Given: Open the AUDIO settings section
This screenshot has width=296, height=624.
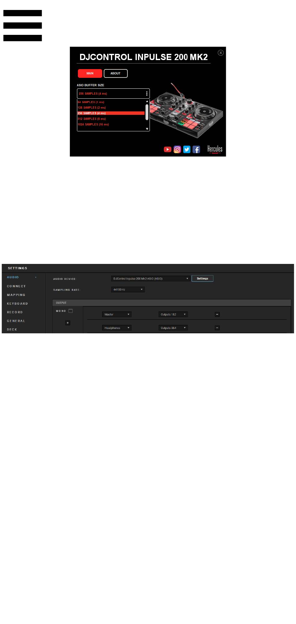Looking at the screenshot, I should [13, 277].
